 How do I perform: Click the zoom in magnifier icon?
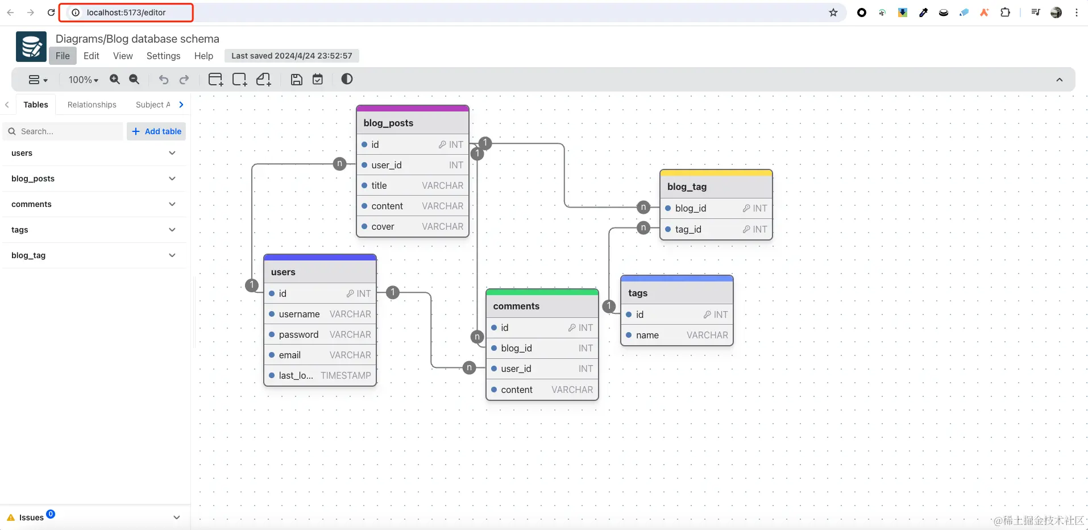[x=115, y=80]
